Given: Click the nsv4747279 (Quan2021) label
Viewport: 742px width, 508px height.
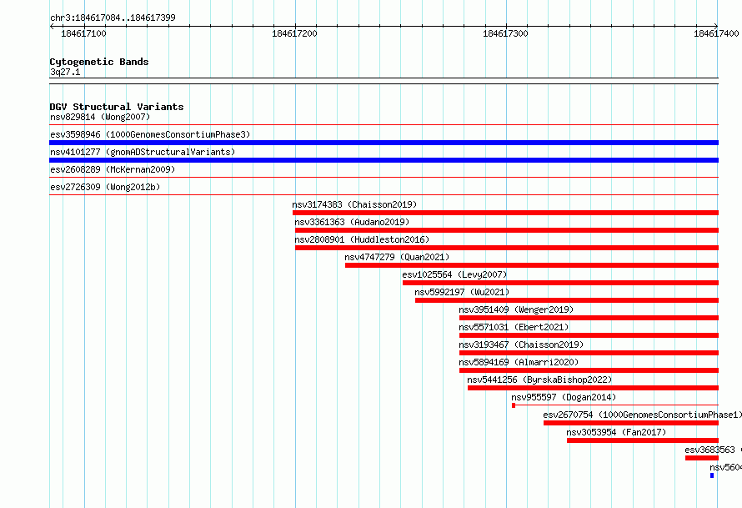Looking at the screenshot, I should [397, 257].
